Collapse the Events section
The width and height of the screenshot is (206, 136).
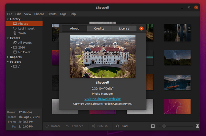tap(8, 38)
